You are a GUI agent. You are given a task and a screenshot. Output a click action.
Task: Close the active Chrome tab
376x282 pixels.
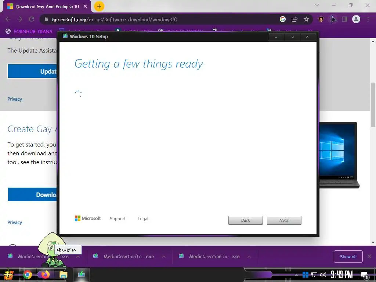(x=85, y=7)
